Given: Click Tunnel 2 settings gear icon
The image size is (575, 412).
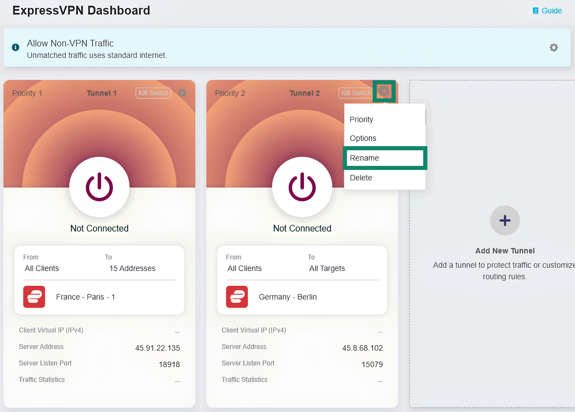Looking at the screenshot, I should click(x=384, y=91).
